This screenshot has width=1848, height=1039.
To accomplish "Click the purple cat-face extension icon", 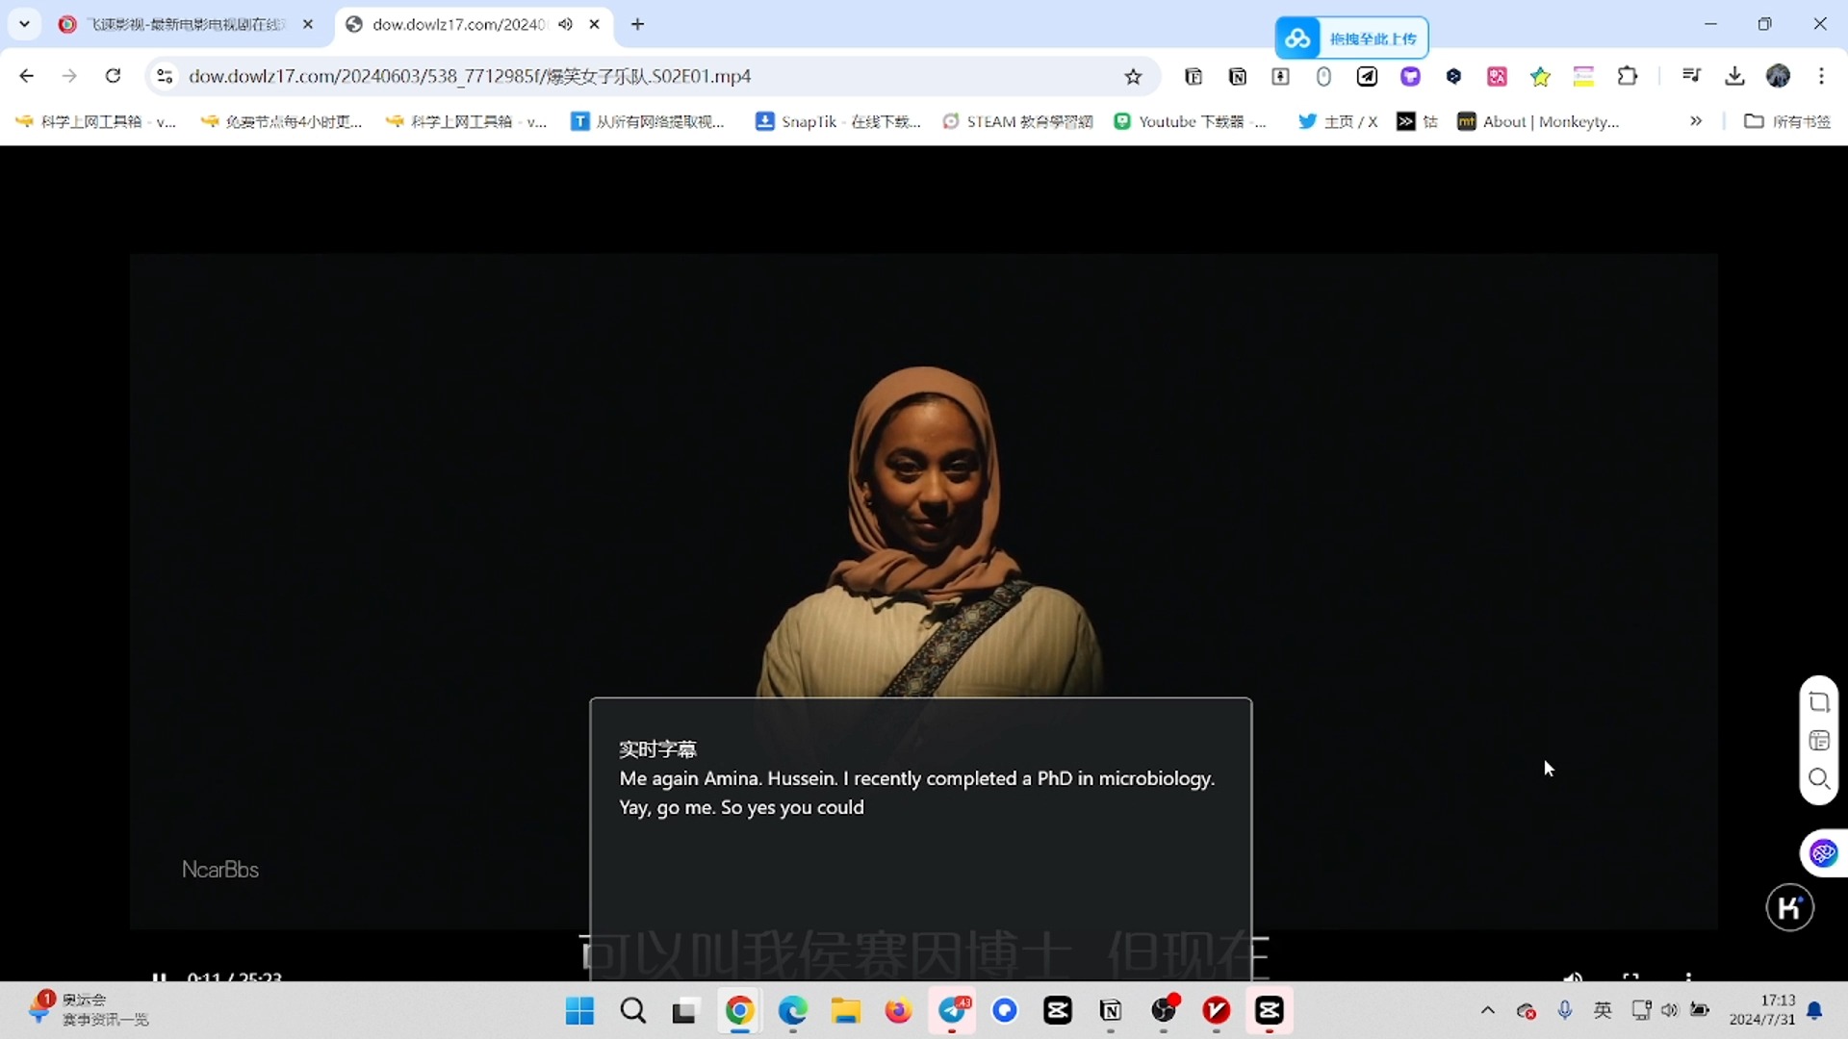I will [x=1410, y=77].
